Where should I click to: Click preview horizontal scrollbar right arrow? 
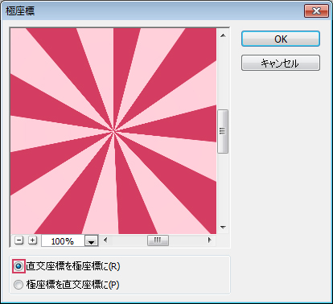pos(210,240)
